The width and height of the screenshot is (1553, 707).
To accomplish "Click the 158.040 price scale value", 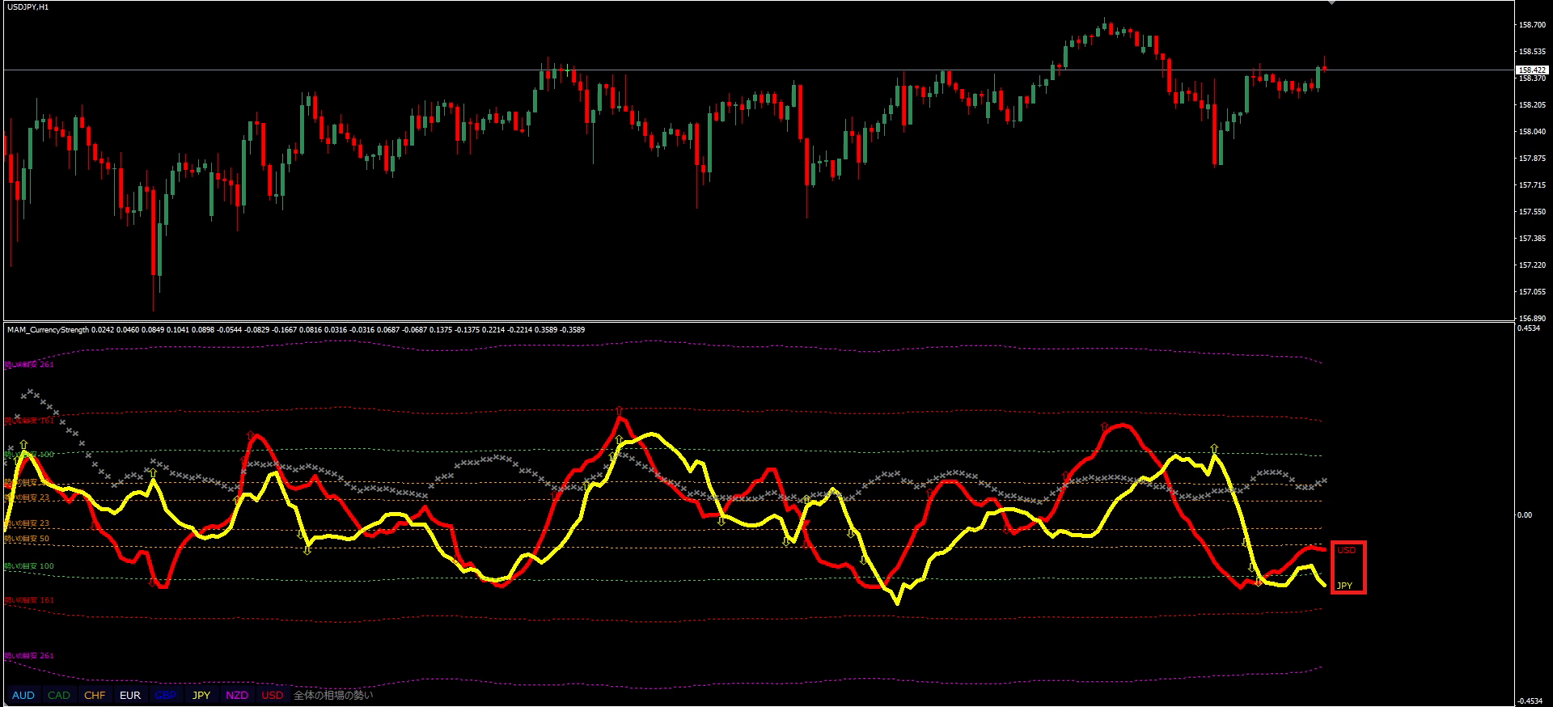I will 1532,132.
